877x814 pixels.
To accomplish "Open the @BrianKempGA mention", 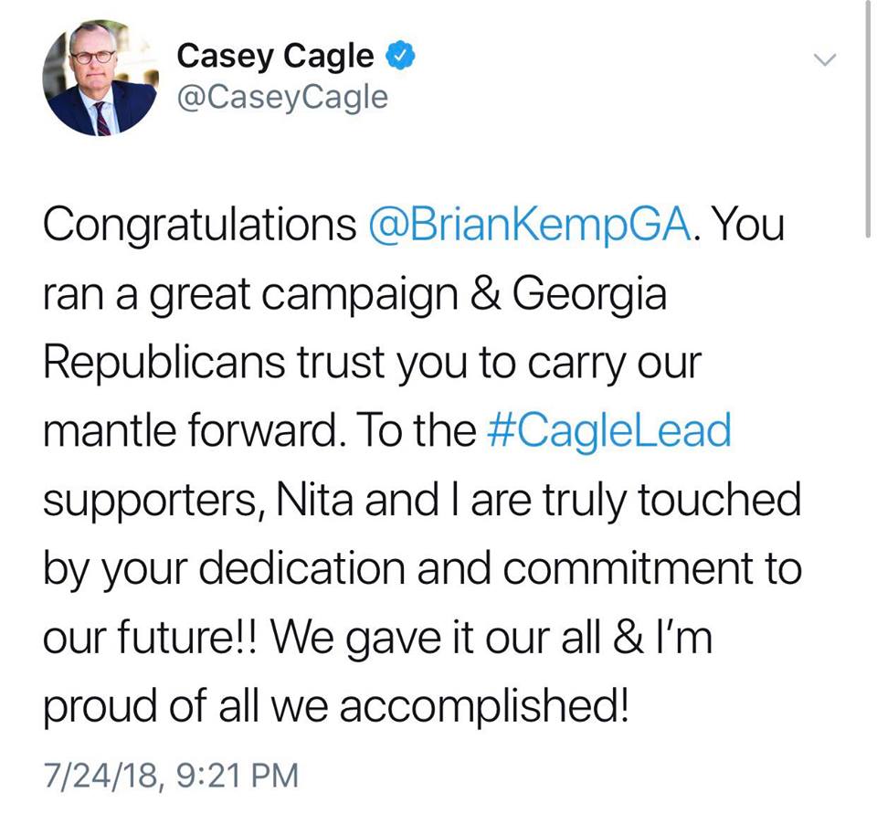I will click(x=530, y=226).
